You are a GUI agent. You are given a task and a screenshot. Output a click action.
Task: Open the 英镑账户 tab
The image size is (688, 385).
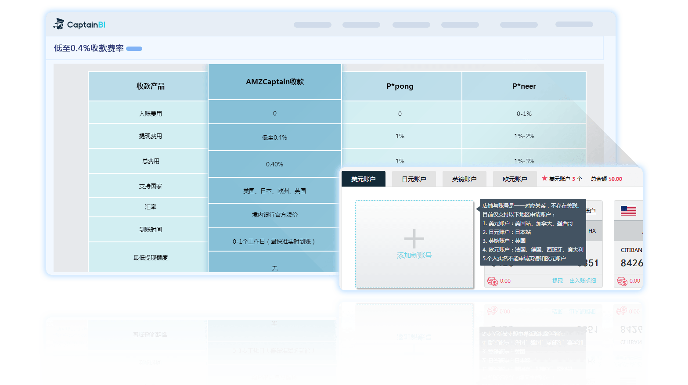pyautogui.click(x=465, y=179)
